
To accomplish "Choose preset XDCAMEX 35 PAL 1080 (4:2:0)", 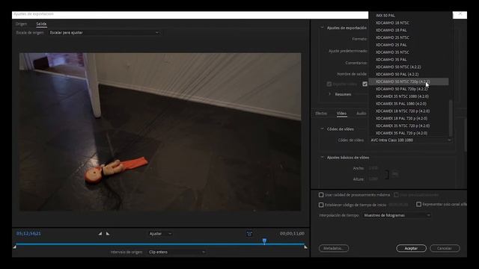I will (409, 103).
